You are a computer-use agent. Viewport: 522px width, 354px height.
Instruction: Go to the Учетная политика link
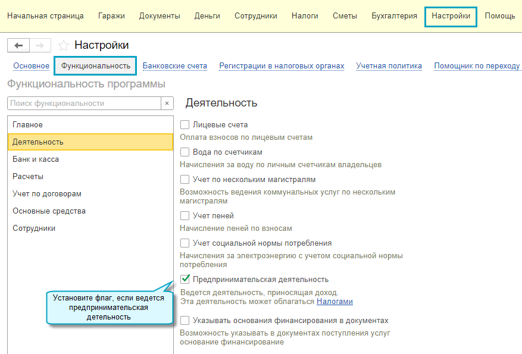point(389,66)
